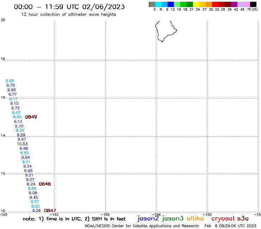
Task: Click the wave height value '9.15'
Action: 14,103
